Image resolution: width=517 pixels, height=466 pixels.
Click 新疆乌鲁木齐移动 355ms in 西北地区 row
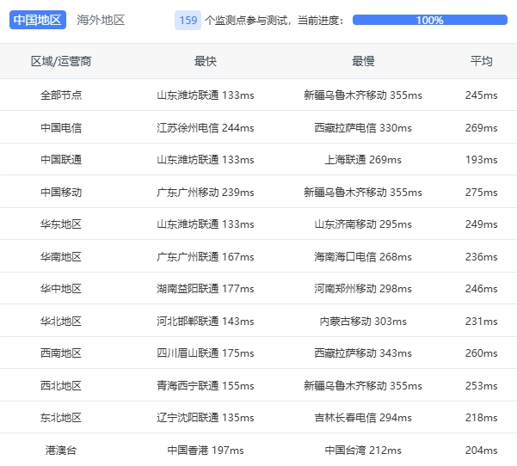pos(363,385)
